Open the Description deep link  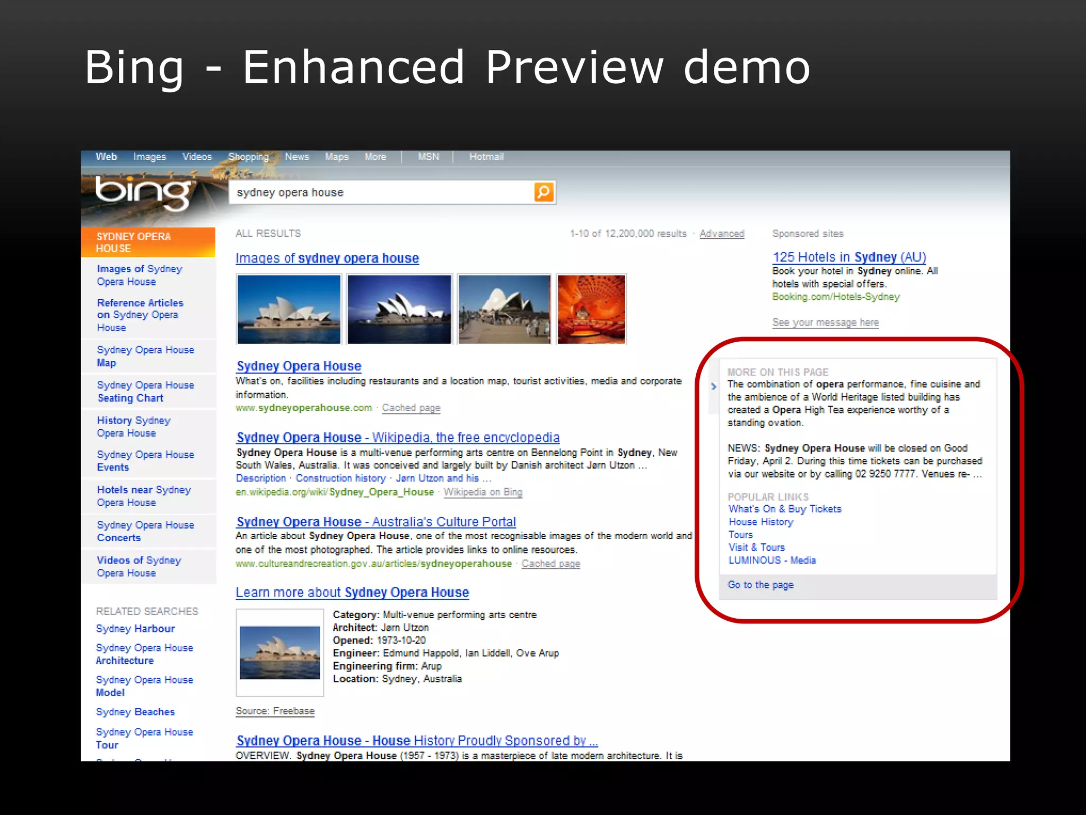tap(261, 478)
